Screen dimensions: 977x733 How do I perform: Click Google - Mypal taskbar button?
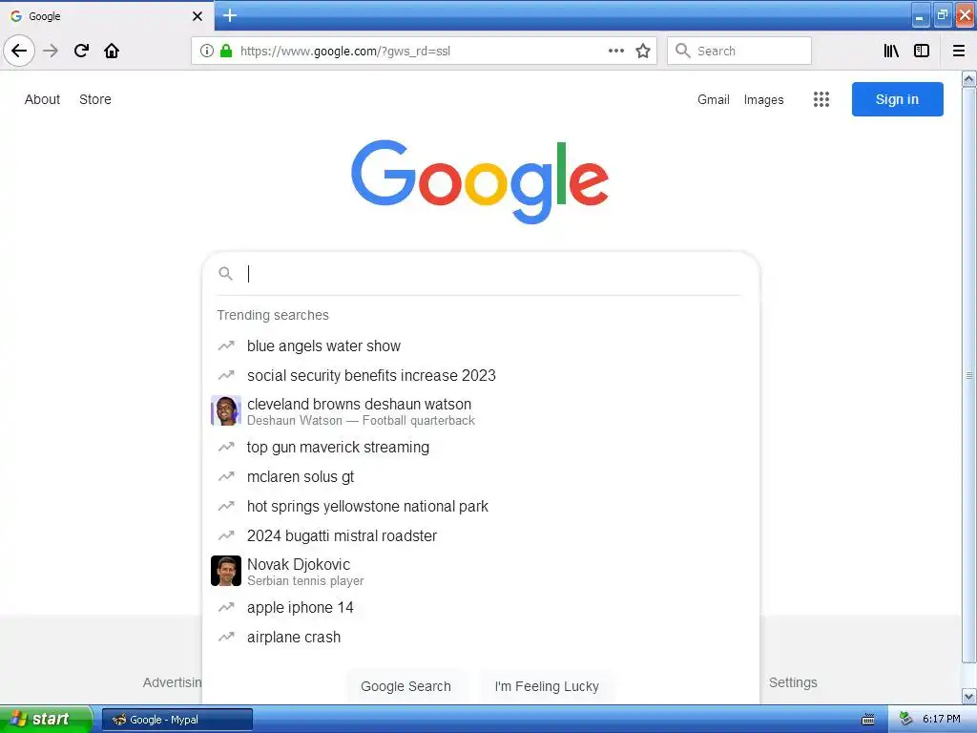coord(177,720)
